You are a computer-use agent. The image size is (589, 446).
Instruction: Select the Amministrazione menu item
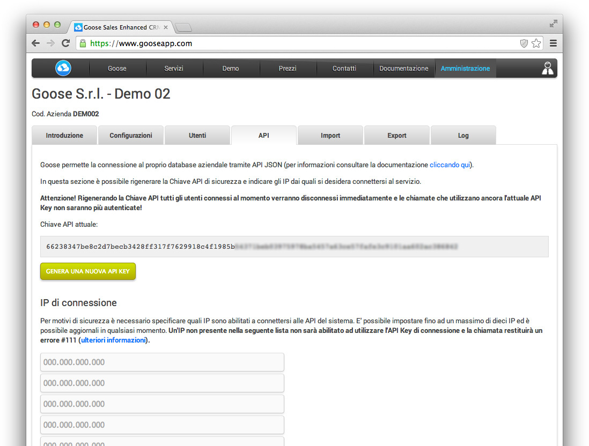coord(465,68)
